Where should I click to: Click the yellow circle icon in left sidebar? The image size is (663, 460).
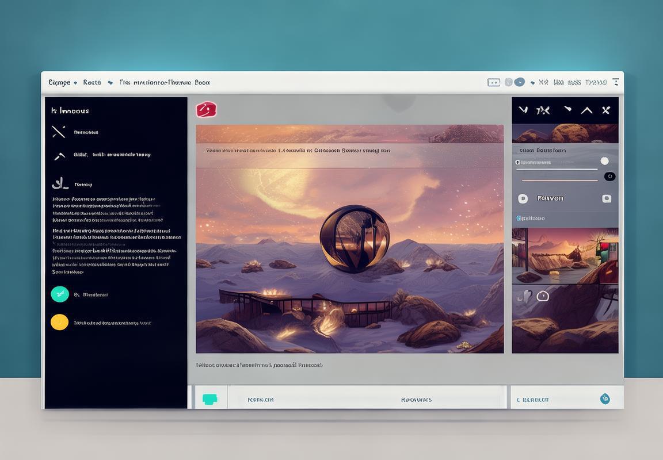coord(60,322)
